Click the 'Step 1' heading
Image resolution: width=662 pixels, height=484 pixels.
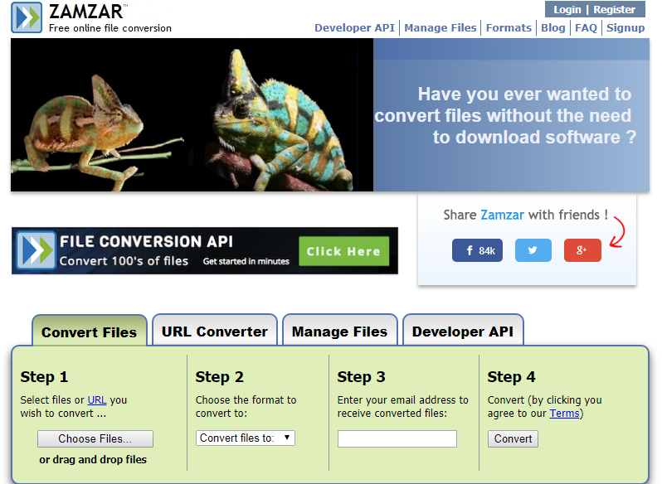[x=44, y=376]
